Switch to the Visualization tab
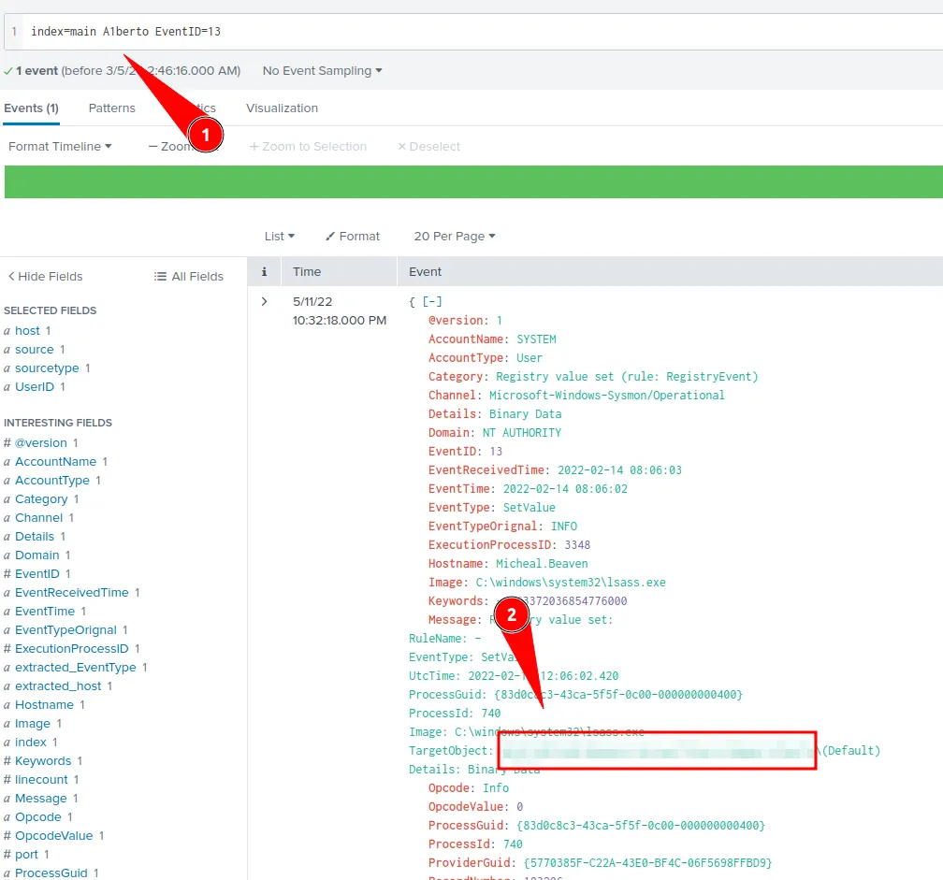943x880 pixels. point(282,108)
